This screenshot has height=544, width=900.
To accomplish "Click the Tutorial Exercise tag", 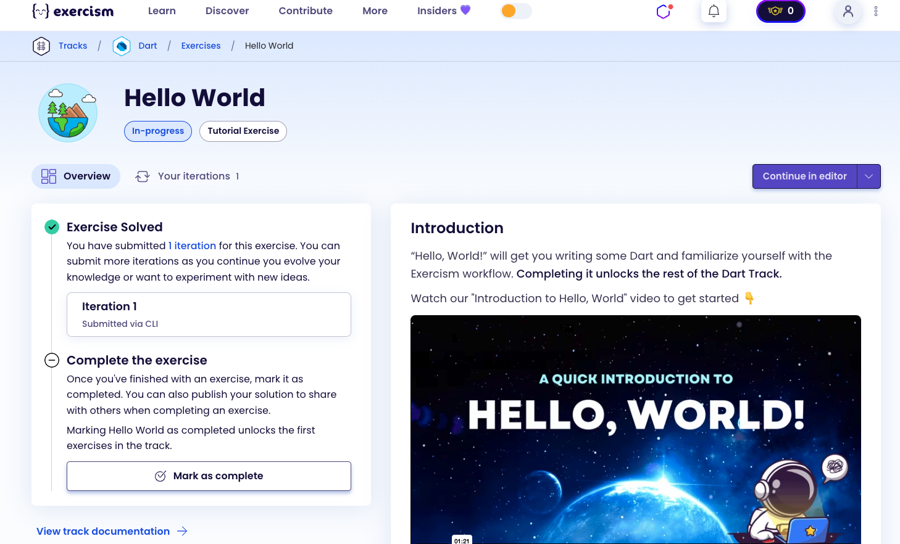I will pos(243,131).
